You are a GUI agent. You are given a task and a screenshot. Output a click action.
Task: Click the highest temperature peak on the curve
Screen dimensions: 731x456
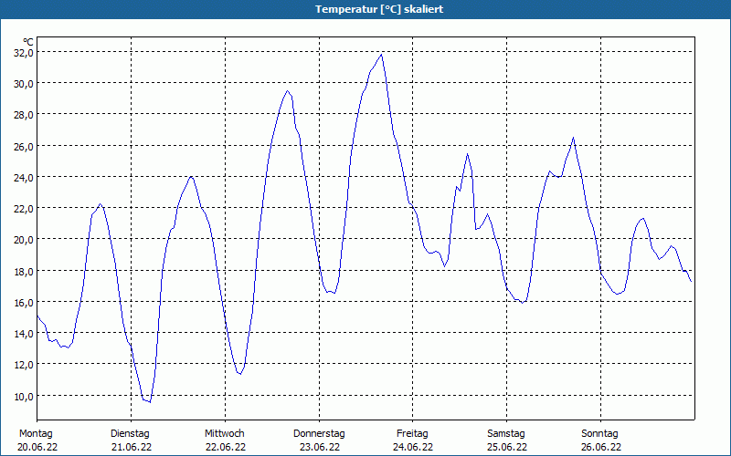click(381, 55)
